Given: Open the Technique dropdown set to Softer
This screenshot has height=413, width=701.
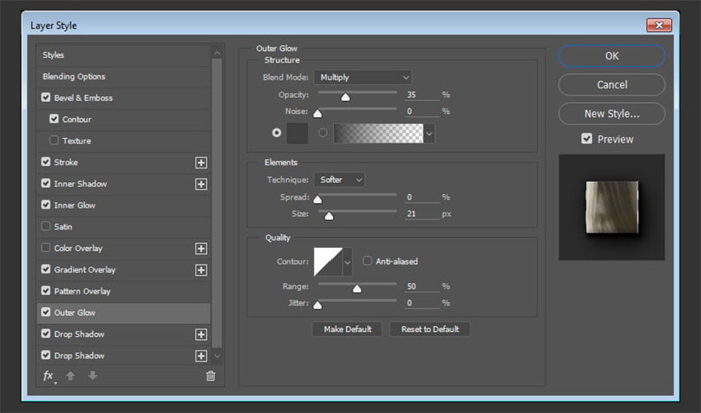Looking at the screenshot, I should (x=339, y=180).
